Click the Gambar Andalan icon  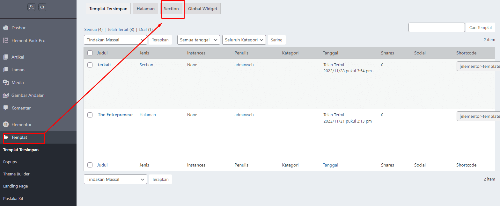pos(6,95)
